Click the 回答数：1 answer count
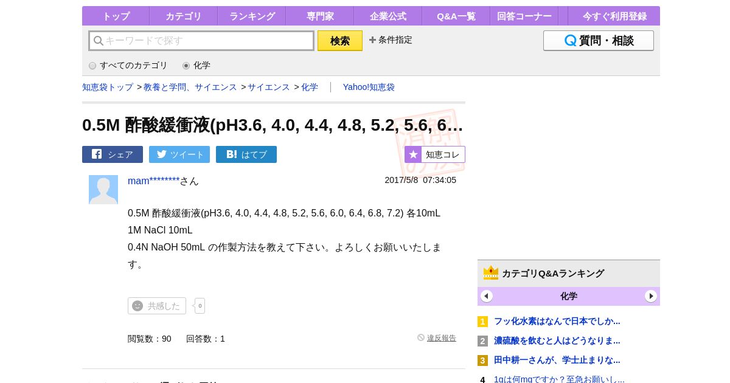The width and height of the screenshot is (730, 383). [x=206, y=339]
